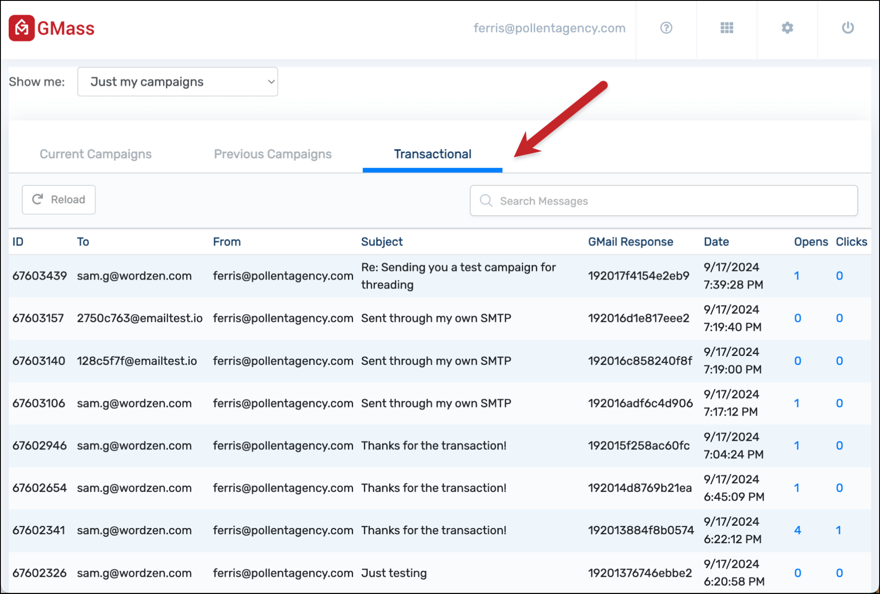
Task: Click Gmail response 192016adf6c4d906
Action: click(x=641, y=403)
